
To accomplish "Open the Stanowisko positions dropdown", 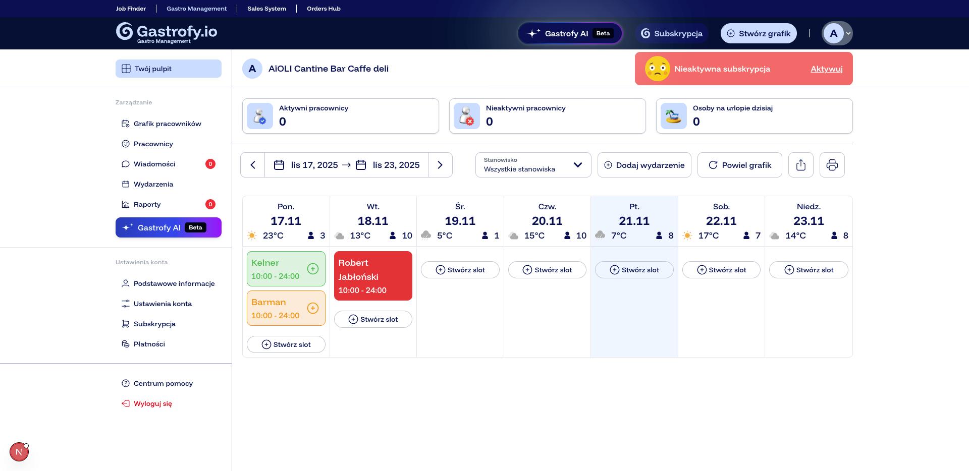I will pyautogui.click(x=533, y=165).
